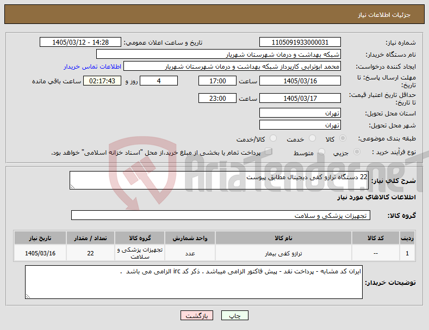This screenshot has height=330, width=429.
Task: Open the اطلاعات تماس خریدار link
Action: pos(92,66)
